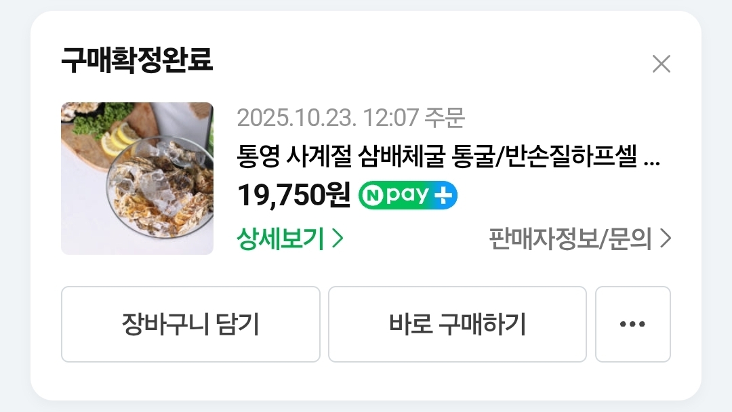Click the green N logo circle

click(x=373, y=196)
